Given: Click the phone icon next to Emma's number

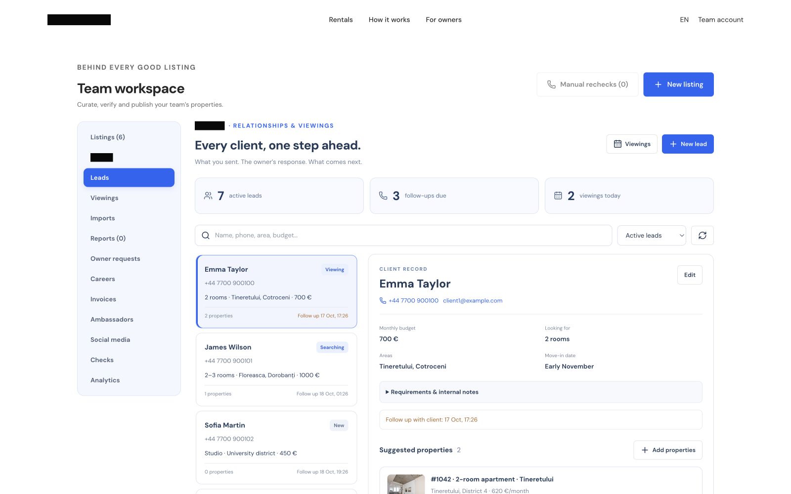Looking at the screenshot, I should 383,300.
